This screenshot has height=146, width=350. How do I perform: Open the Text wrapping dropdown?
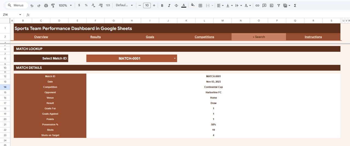pos(238,5)
